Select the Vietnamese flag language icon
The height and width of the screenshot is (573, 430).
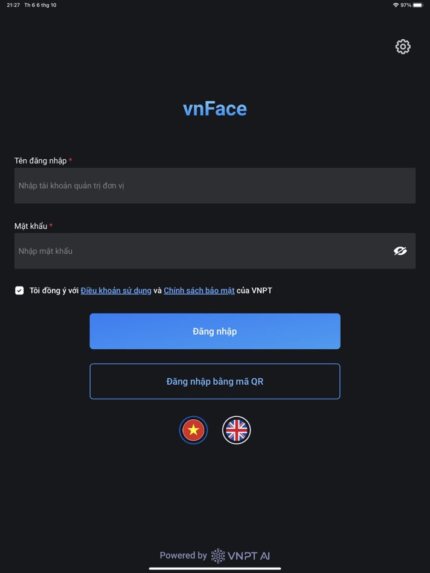coord(193,430)
